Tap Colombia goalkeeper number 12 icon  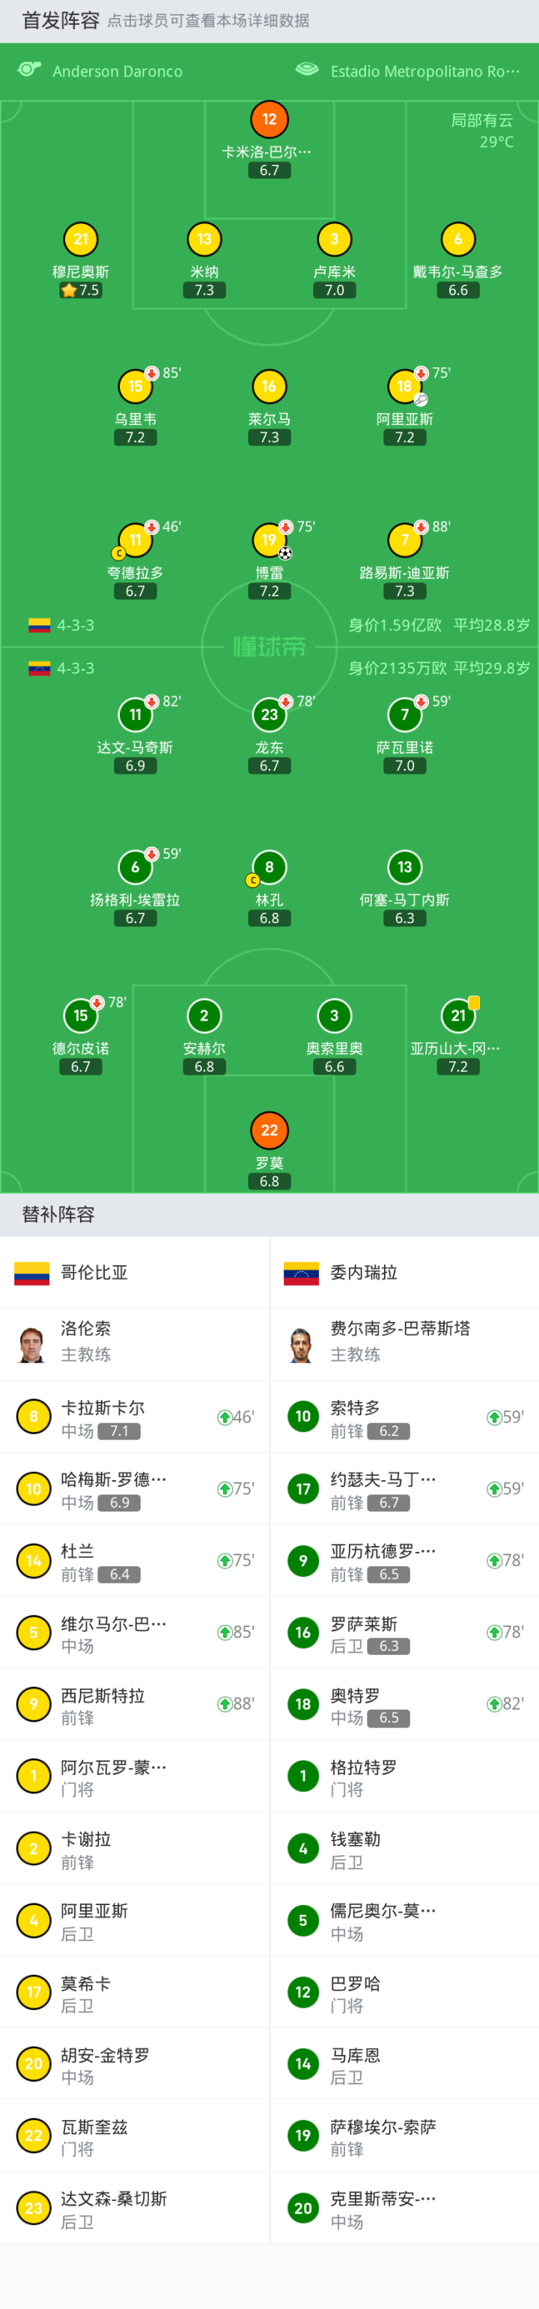coord(269,119)
